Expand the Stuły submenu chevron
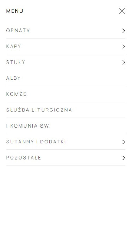 pyautogui.click(x=124, y=63)
